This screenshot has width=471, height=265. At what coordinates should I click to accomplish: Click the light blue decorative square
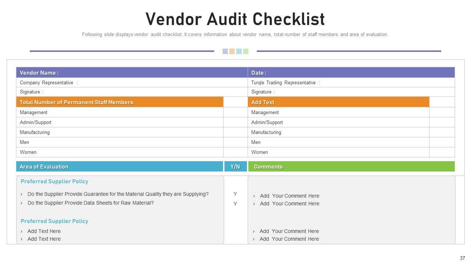239,52
